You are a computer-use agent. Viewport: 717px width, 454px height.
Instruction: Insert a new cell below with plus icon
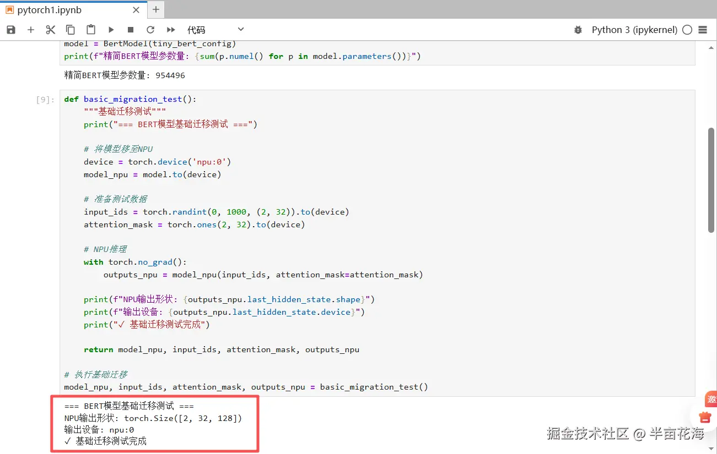click(x=31, y=30)
